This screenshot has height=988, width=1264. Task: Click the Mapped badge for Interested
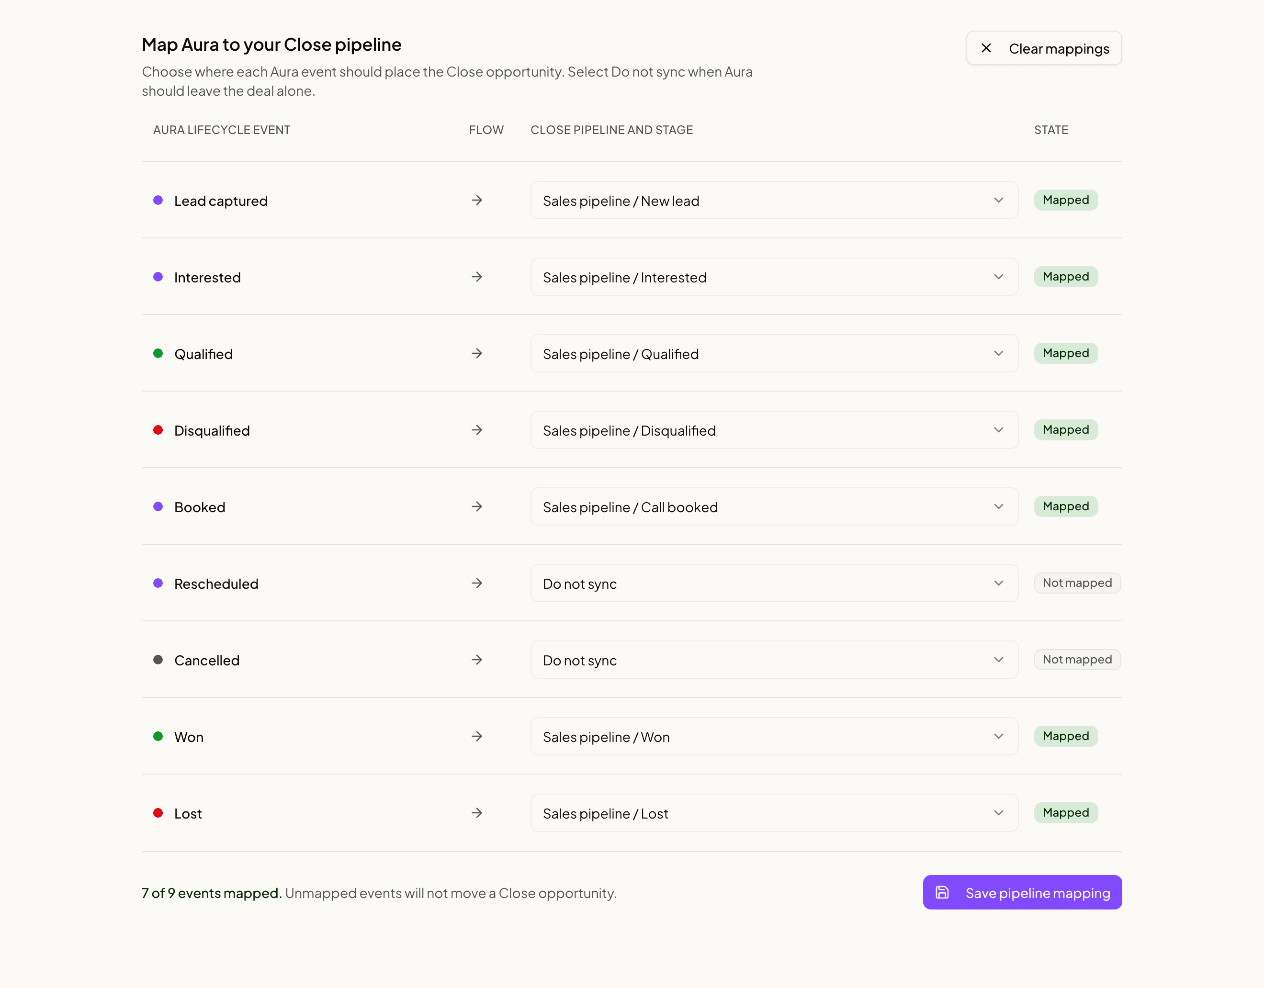click(1066, 277)
